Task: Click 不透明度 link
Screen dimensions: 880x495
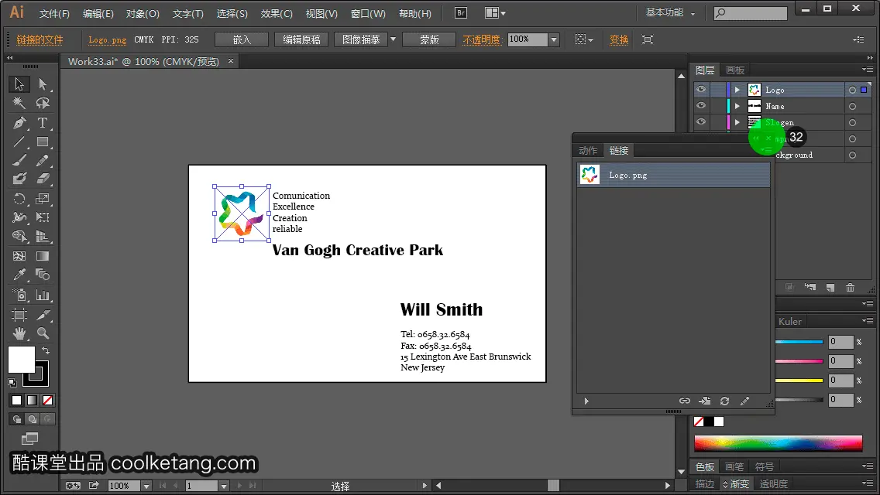Action: [482, 39]
